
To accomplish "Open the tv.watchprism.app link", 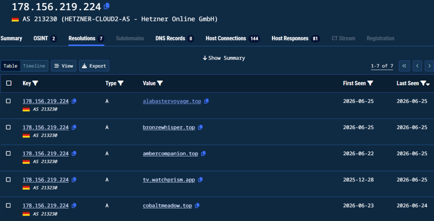I will [169, 180].
